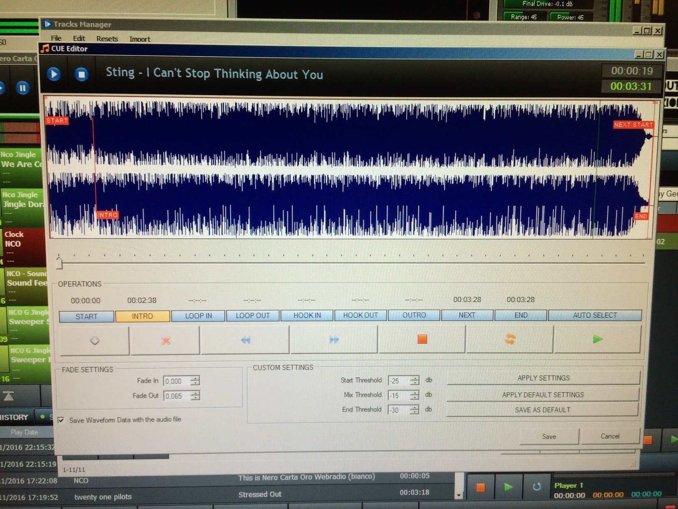Play the track in CUE Editor
The image size is (678, 509).
[x=54, y=74]
